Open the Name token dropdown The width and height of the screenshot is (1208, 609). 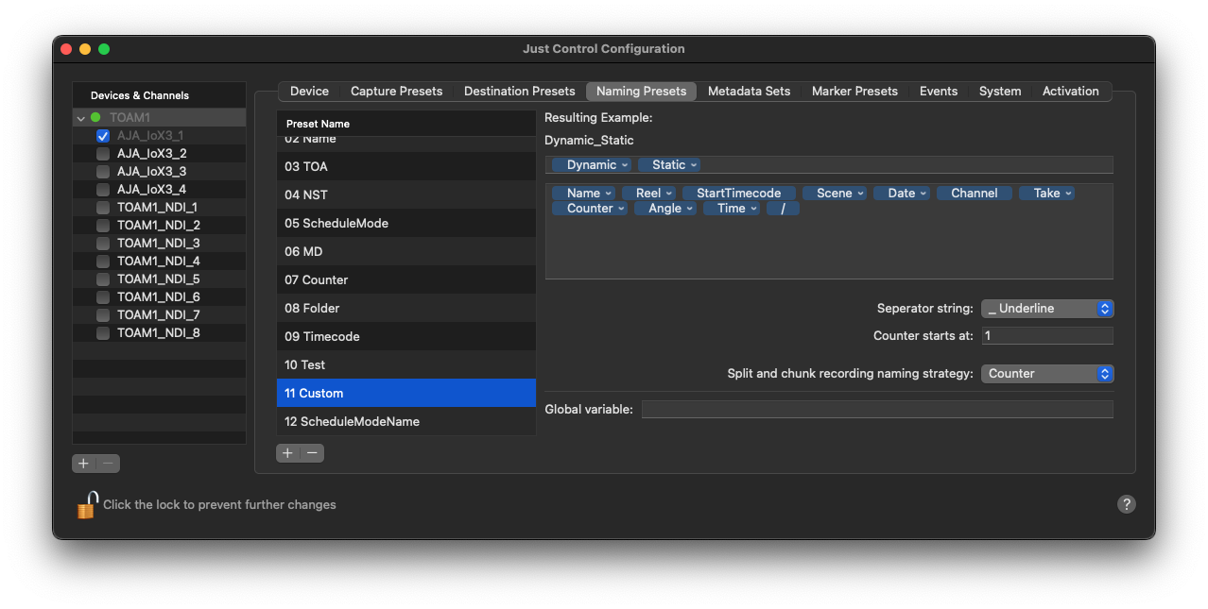pos(583,193)
